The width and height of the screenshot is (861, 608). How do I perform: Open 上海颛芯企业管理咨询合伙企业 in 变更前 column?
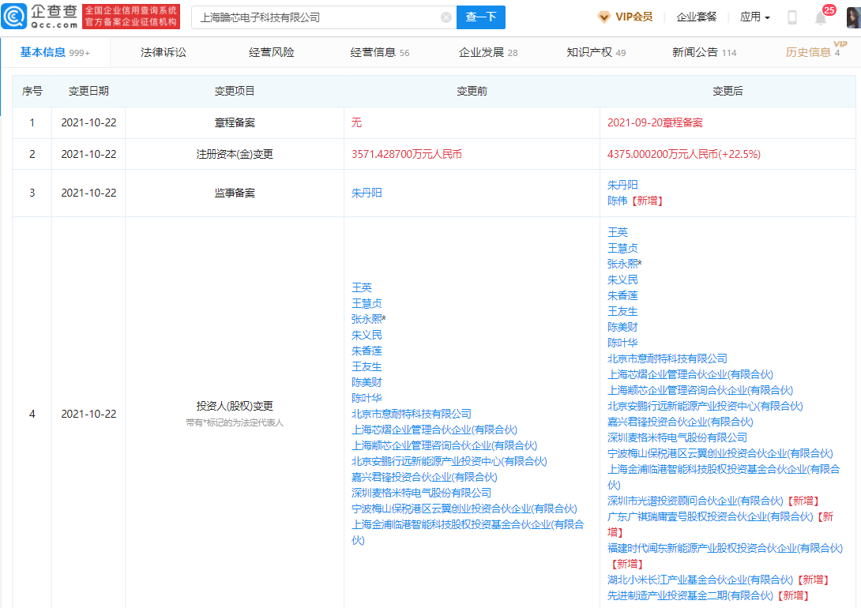coord(444,445)
